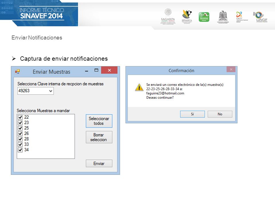Maximize the Enviar Muestras window
The image size is (275, 206).
(96, 70)
